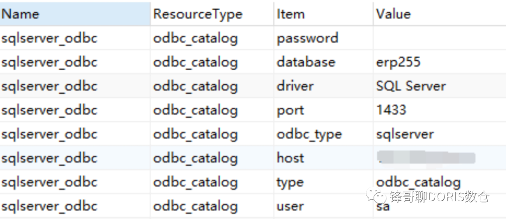Click the Value column header
The height and width of the screenshot is (219, 506).
[x=393, y=14]
